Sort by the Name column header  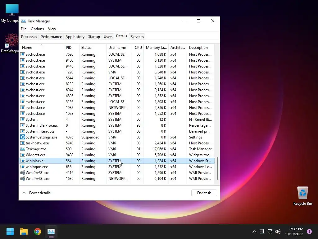pos(41,48)
